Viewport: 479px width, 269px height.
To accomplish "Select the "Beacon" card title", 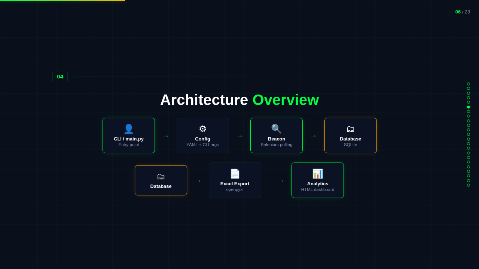I will click(x=277, y=139).
